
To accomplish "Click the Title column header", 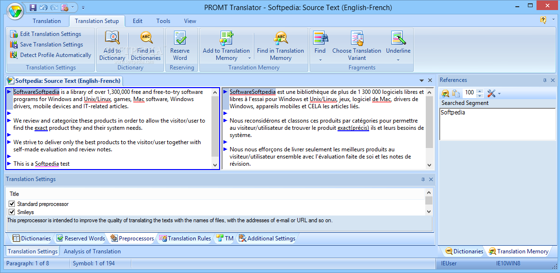I will point(216,194).
